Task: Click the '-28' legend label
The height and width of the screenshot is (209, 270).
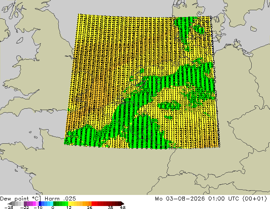Action: (x=9, y=207)
